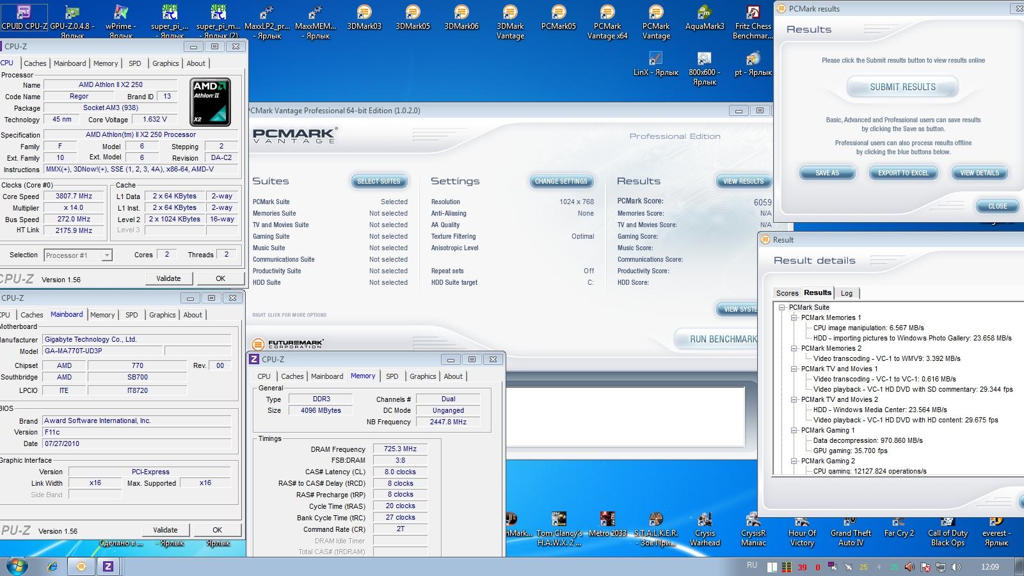This screenshot has height=576, width=1024.
Task: Open About tab in top CPU-Z window
Action: [196, 63]
